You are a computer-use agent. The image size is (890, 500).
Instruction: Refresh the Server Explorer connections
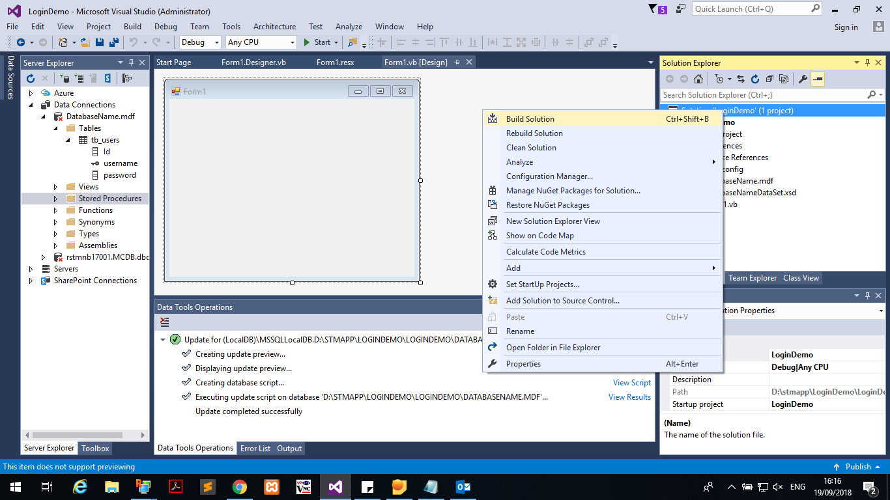pyautogui.click(x=31, y=77)
